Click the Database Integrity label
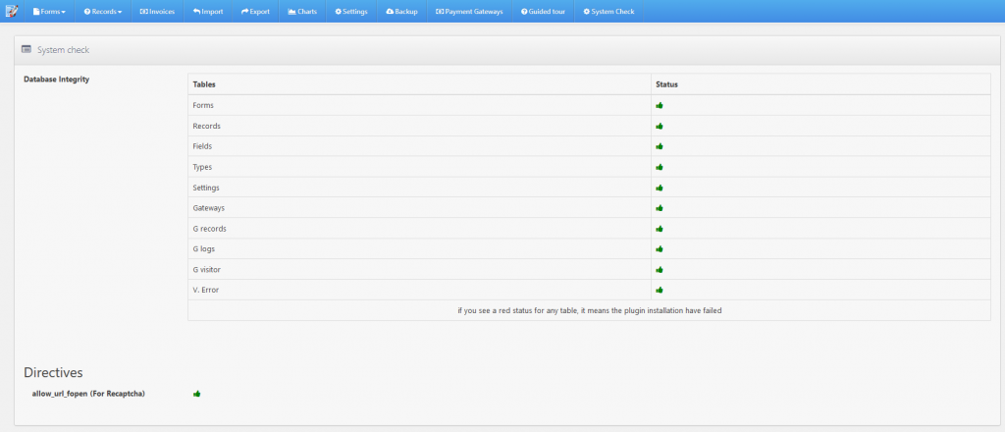This screenshot has height=432, width=1005. click(56, 80)
